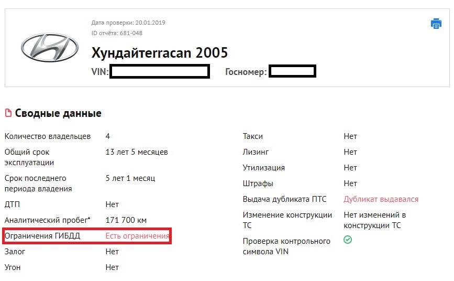Click the red document icon beside Сводные данные
This screenshot has width=454, height=281.
tap(8, 113)
